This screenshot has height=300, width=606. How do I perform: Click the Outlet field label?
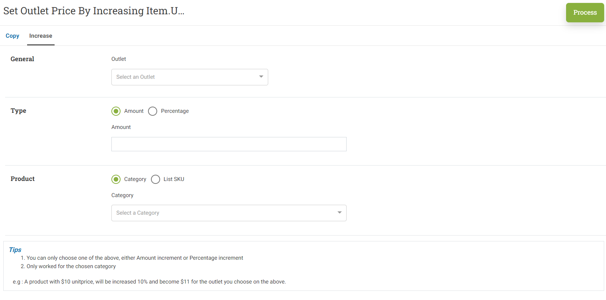[119, 59]
